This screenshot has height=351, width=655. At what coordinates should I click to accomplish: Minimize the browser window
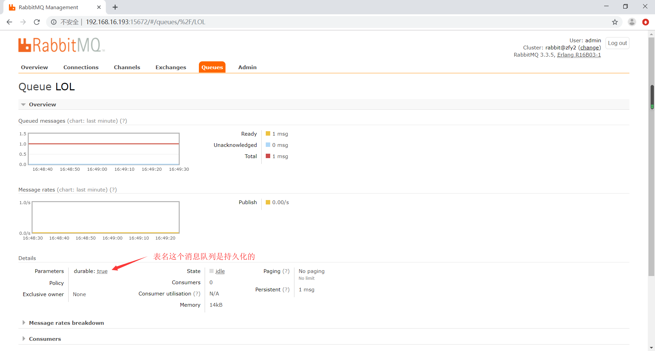click(606, 6)
